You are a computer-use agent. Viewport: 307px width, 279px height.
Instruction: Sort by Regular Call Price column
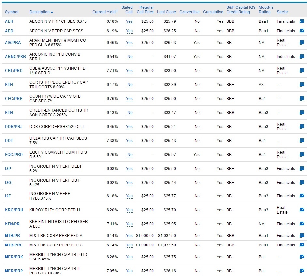[145, 9]
